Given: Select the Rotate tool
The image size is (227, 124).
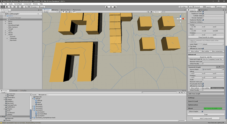Looking at the screenshot, I should click(11, 7).
